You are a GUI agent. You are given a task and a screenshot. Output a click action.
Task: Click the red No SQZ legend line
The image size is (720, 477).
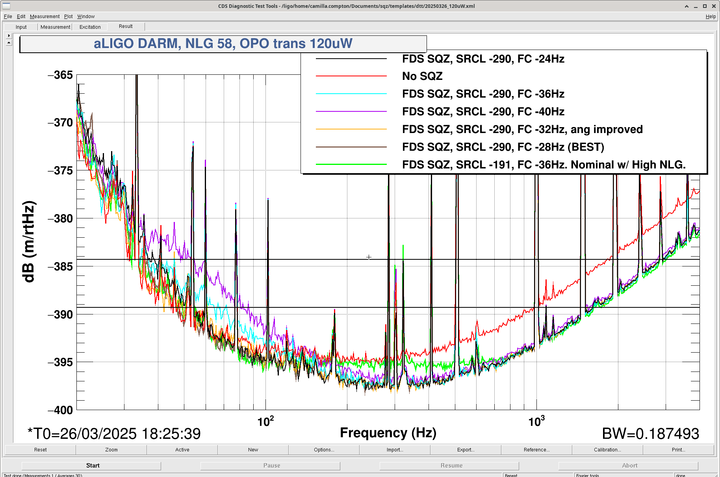click(x=351, y=76)
